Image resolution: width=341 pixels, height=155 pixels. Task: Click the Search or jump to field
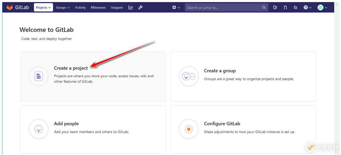[x=226, y=8]
